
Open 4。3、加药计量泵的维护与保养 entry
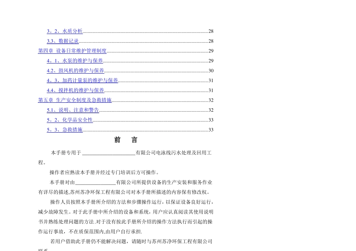pyautogui.click(x=82, y=80)
